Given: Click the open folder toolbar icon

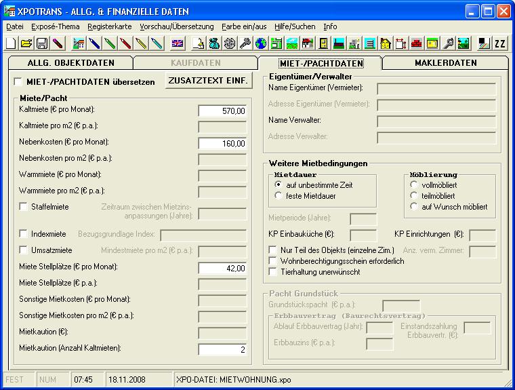Looking at the screenshot, I should point(26,43).
